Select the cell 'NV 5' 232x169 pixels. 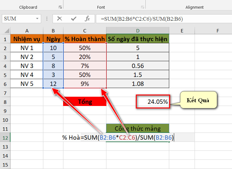(x=27, y=84)
